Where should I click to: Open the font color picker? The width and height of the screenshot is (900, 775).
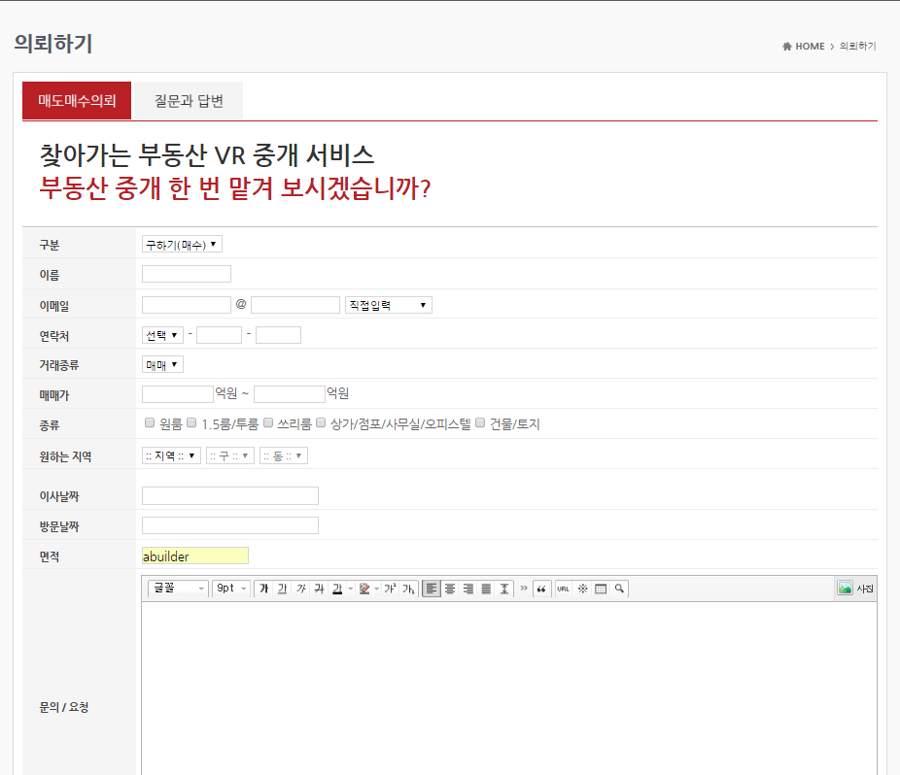337,589
